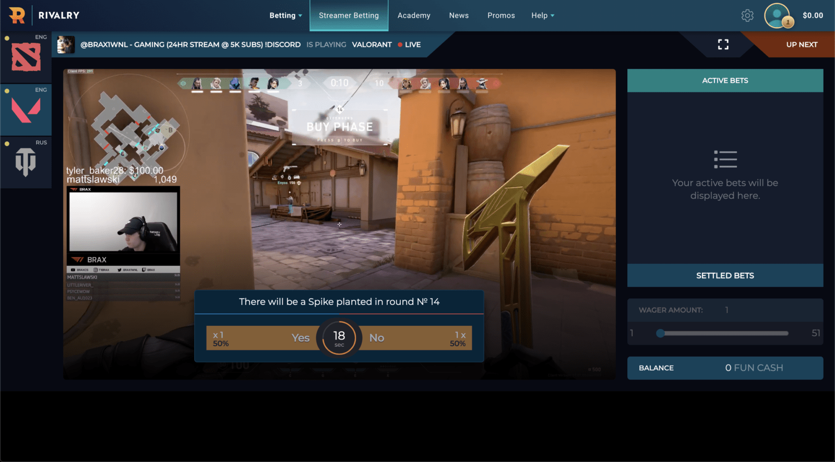This screenshot has width=835, height=462.
Task: Open the Rivalry logo home link
Action: click(x=44, y=15)
